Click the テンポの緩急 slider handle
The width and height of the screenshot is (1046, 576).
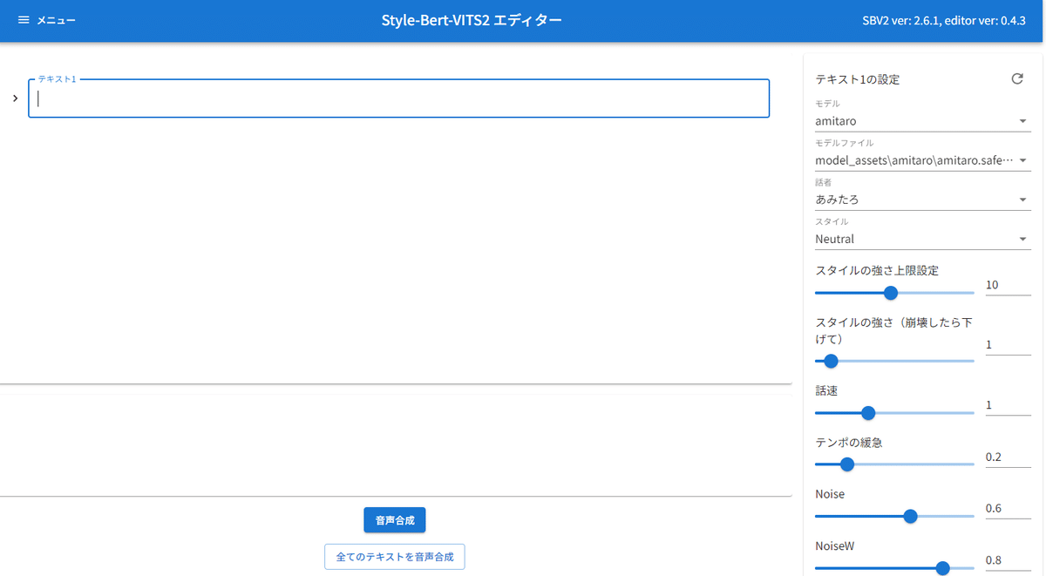846,464
